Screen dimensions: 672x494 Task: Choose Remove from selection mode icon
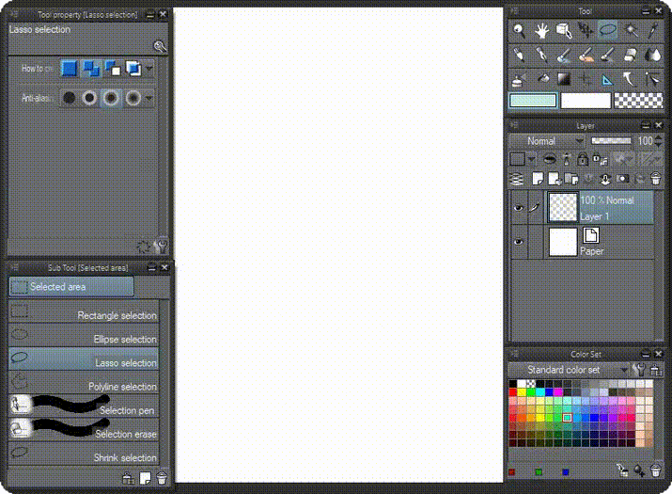click(112, 69)
